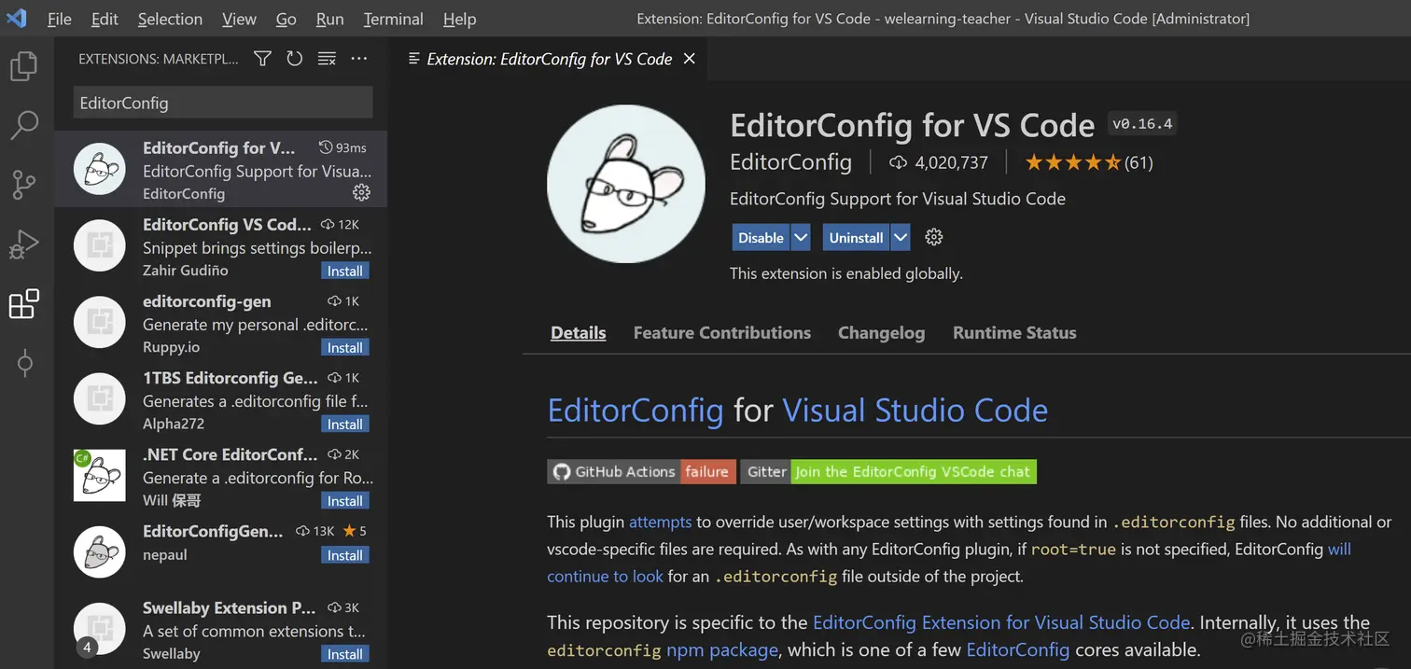Click the EditorConfig mouse logo image
The width and height of the screenshot is (1411, 669).
point(626,184)
